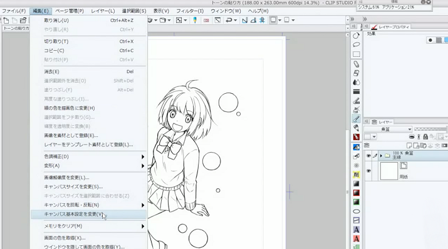Open the 選択範囲(S) menu
This screenshot has width=448, height=249.
pos(134,11)
